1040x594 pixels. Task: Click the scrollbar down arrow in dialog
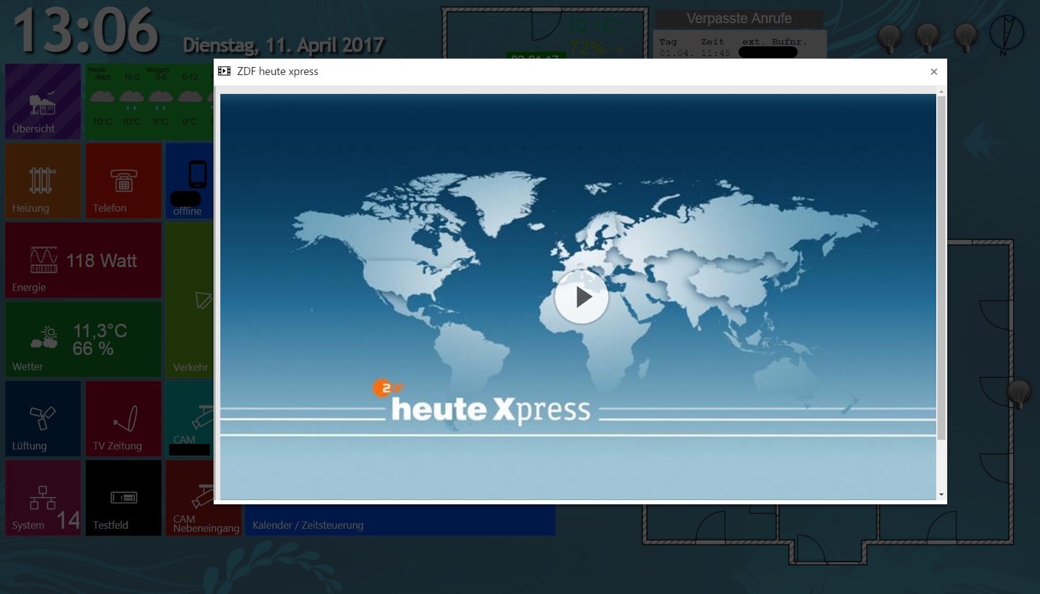[941, 495]
